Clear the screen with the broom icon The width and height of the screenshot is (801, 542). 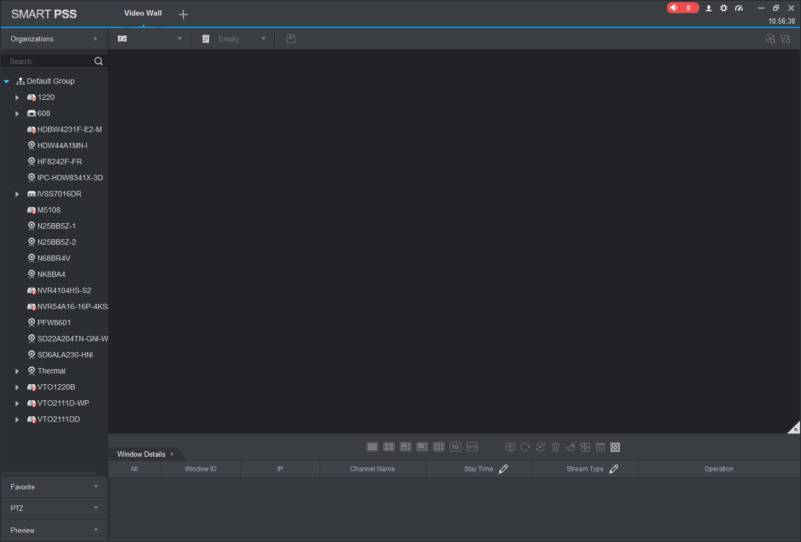[570, 447]
